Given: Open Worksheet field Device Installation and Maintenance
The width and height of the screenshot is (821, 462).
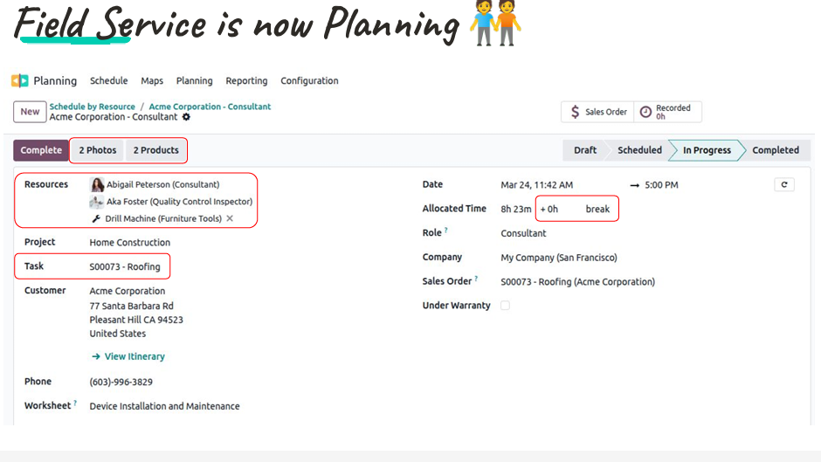Looking at the screenshot, I should pyautogui.click(x=164, y=406).
